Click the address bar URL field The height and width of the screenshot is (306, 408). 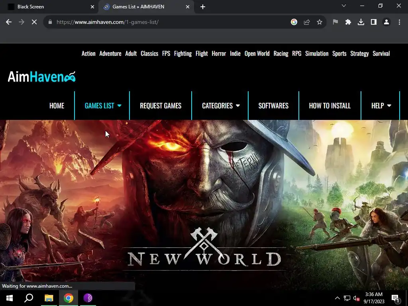[167, 22]
